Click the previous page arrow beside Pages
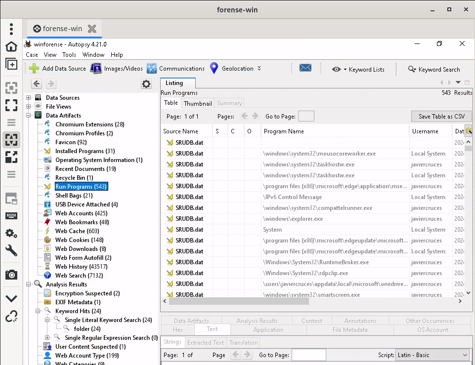 pyautogui.click(x=245, y=116)
